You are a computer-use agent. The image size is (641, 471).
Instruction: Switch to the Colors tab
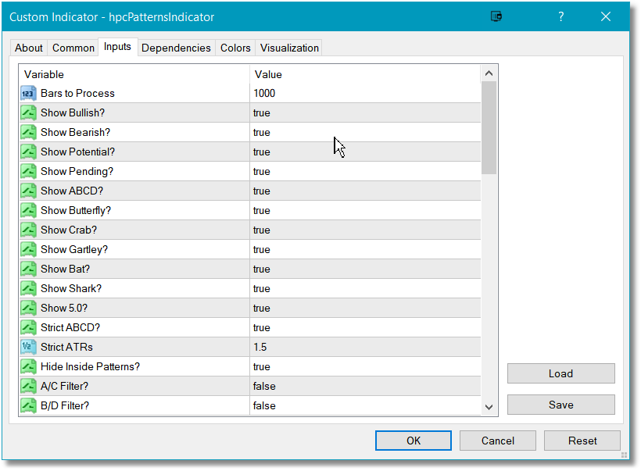pos(235,48)
